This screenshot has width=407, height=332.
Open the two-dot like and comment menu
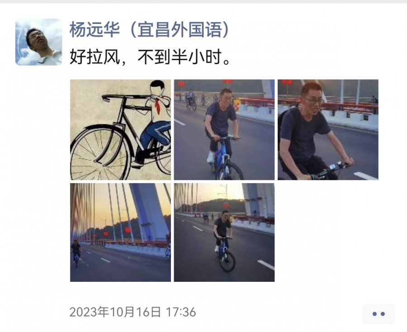tap(379, 314)
